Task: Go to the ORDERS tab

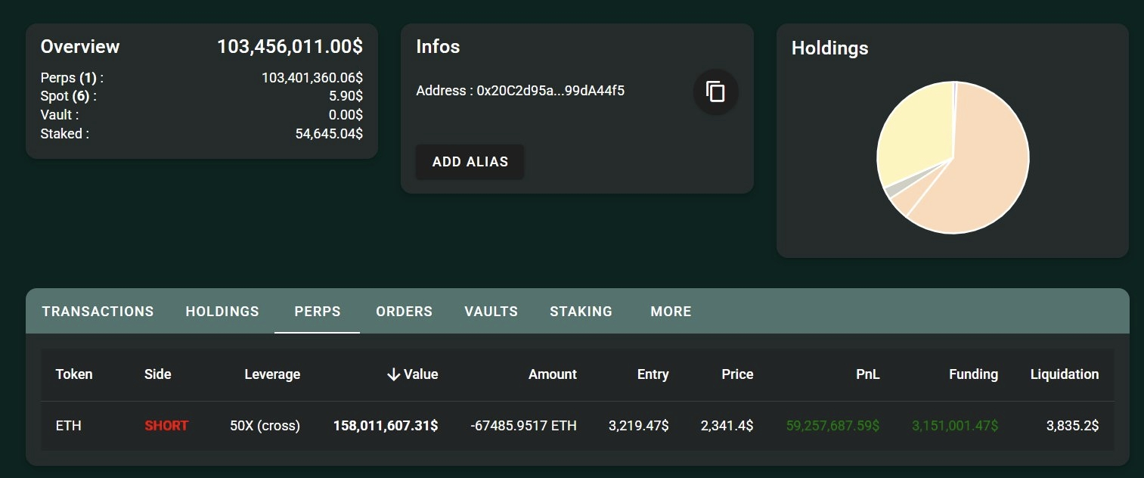Action: [x=404, y=312]
